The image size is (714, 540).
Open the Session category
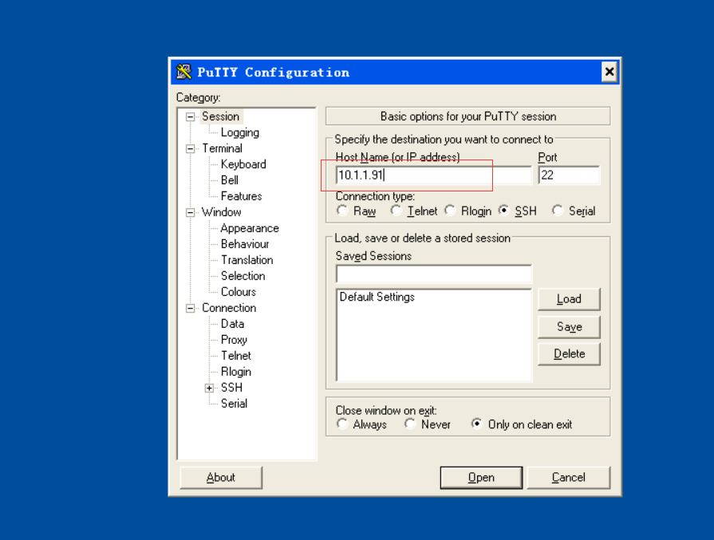pyautogui.click(x=220, y=116)
